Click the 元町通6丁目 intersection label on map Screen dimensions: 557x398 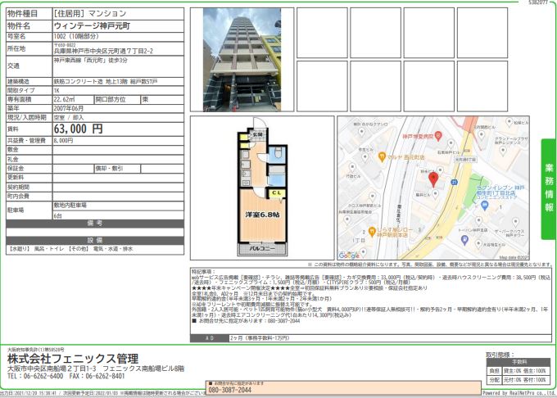pyautogui.click(x=465, y=160)
